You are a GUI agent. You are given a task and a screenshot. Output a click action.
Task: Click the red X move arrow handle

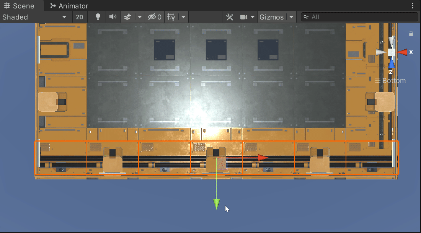pyautogui.click(x=263, y=158)
